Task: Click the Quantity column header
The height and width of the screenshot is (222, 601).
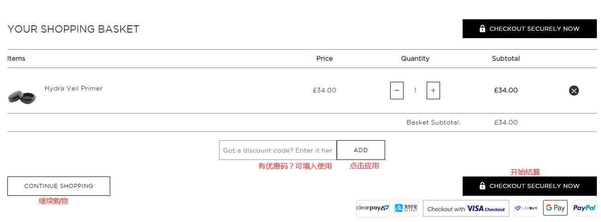Action: coord(415,58)
